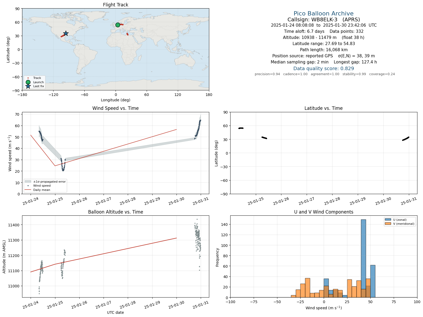Image resolution: width=423 pixels, height=317 pixels.
Task: Click the 'Altitude (m AMSL)' axis label
Action: (4, 257)
